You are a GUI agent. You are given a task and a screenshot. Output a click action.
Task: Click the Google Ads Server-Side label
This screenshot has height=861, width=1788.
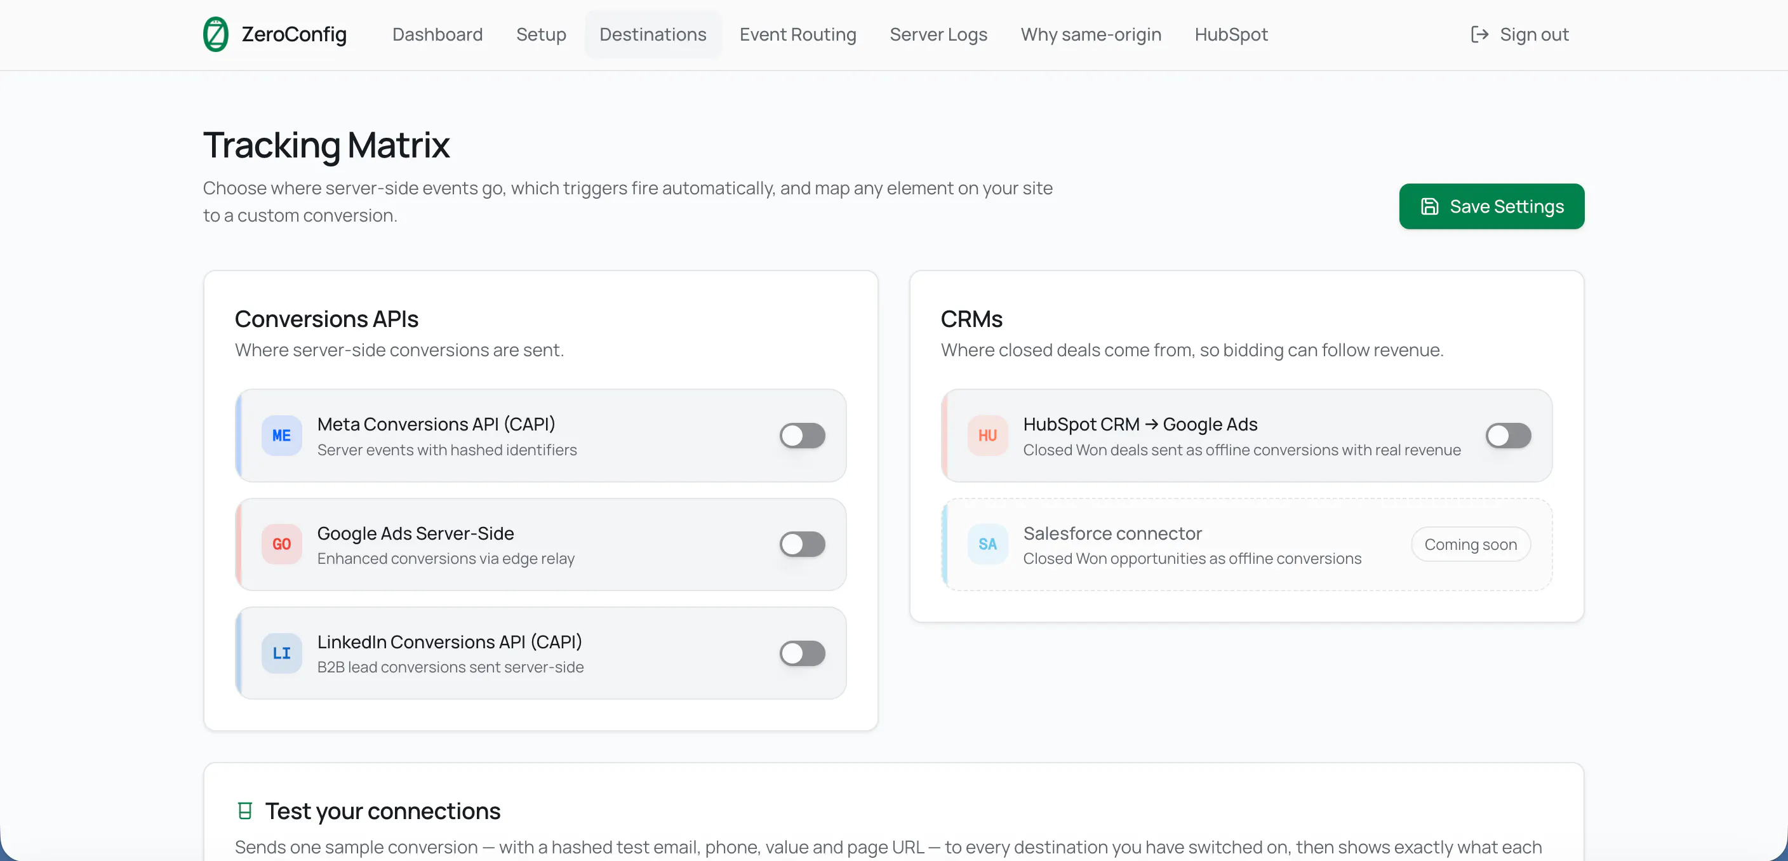tap(416, 533)
